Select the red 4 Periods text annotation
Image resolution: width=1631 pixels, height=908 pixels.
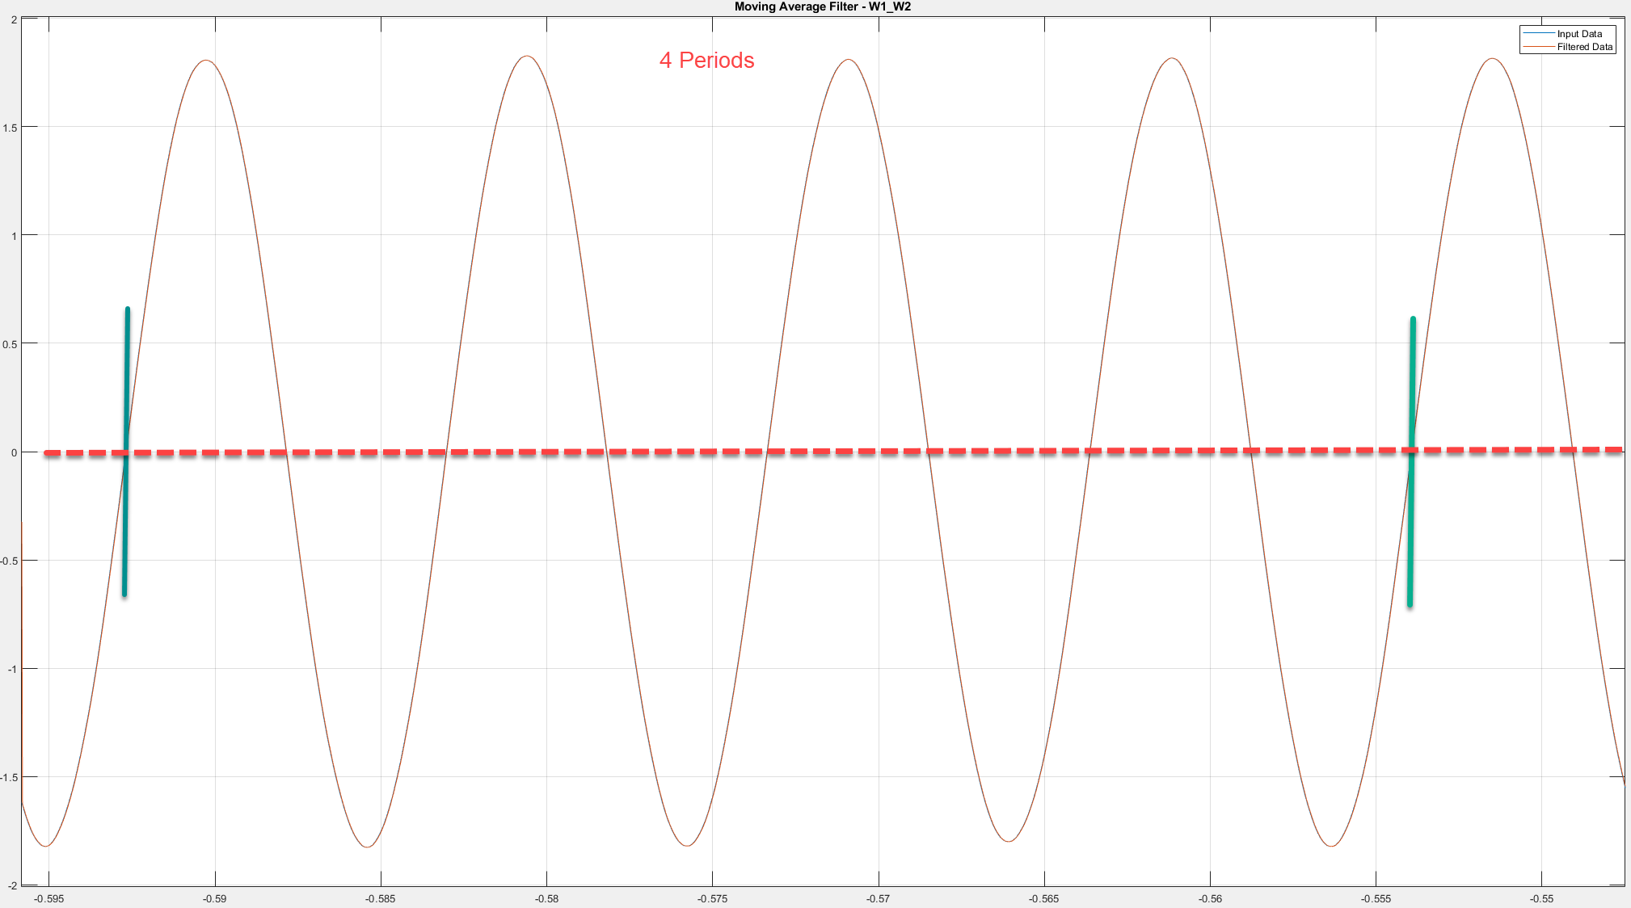tap(706, 61)
